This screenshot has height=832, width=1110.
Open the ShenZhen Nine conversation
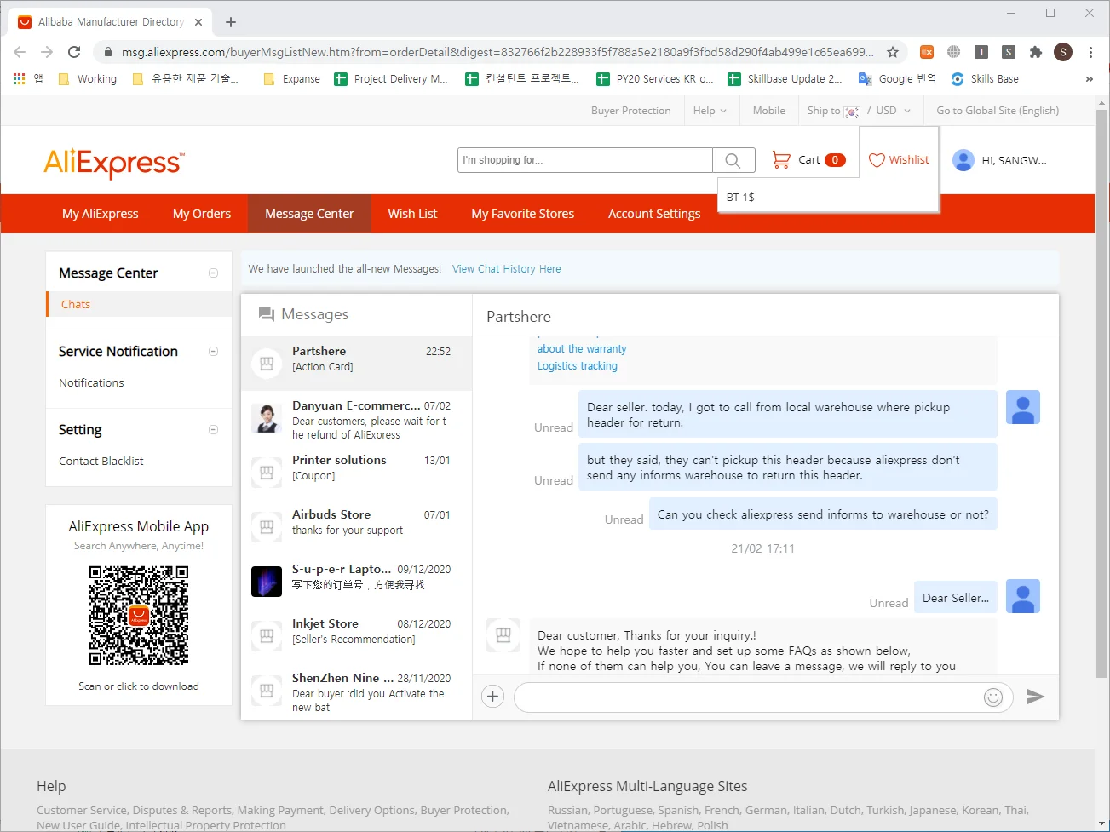pos(357,691)
